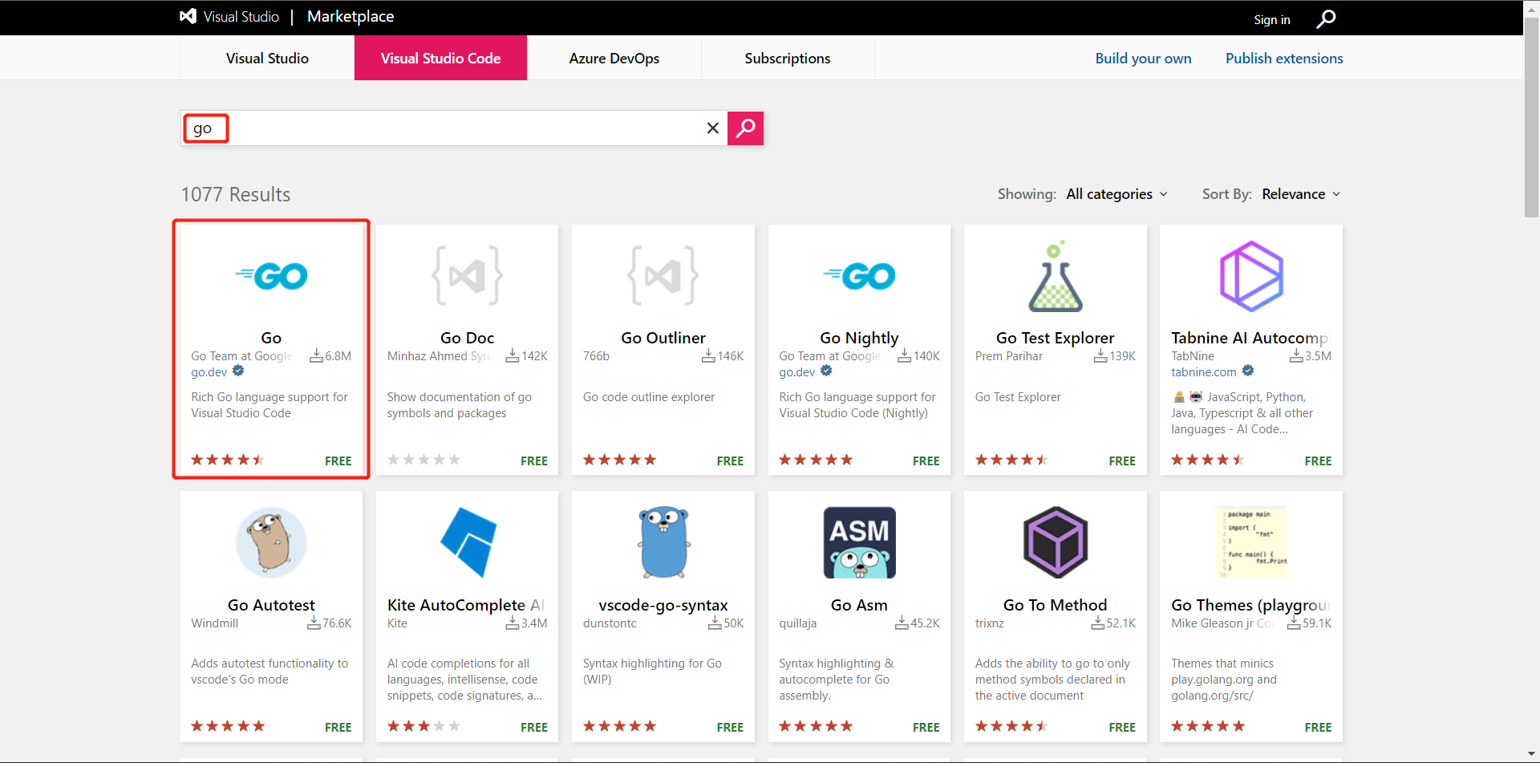
Task: Click 'tabnine.com' domain text
Action: pyautogui.click(x=1204, y=372)
